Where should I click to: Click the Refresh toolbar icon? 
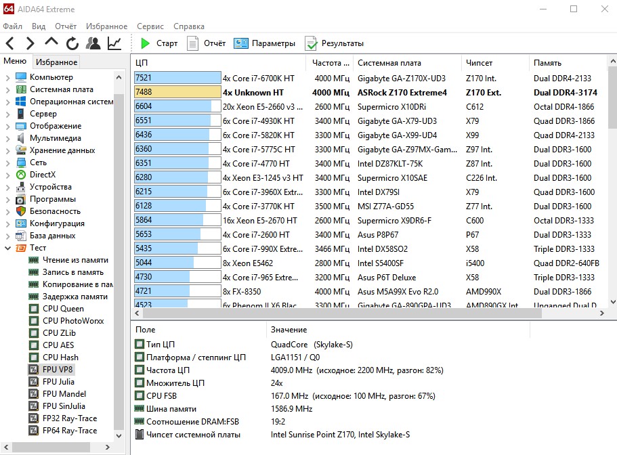(72, 43)
